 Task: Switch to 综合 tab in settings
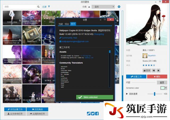(x=67, y=24)
